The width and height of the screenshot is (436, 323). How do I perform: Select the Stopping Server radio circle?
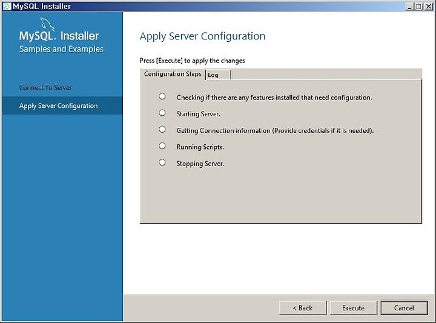tap(162, 162)
